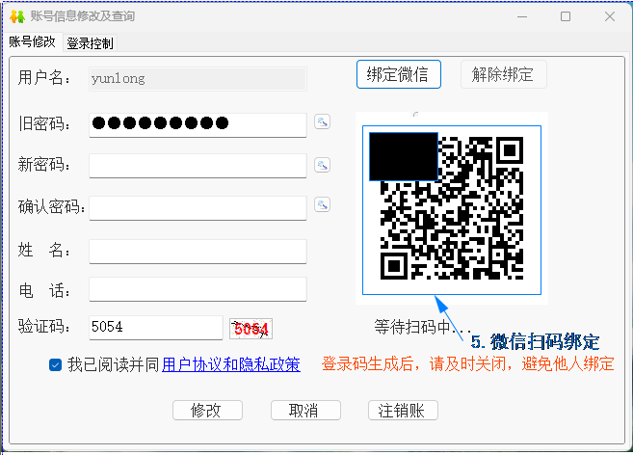Viewport: 633px width, 455px height.
Task: Show the old password via its eye icon
Action: [x=322, y=121]
